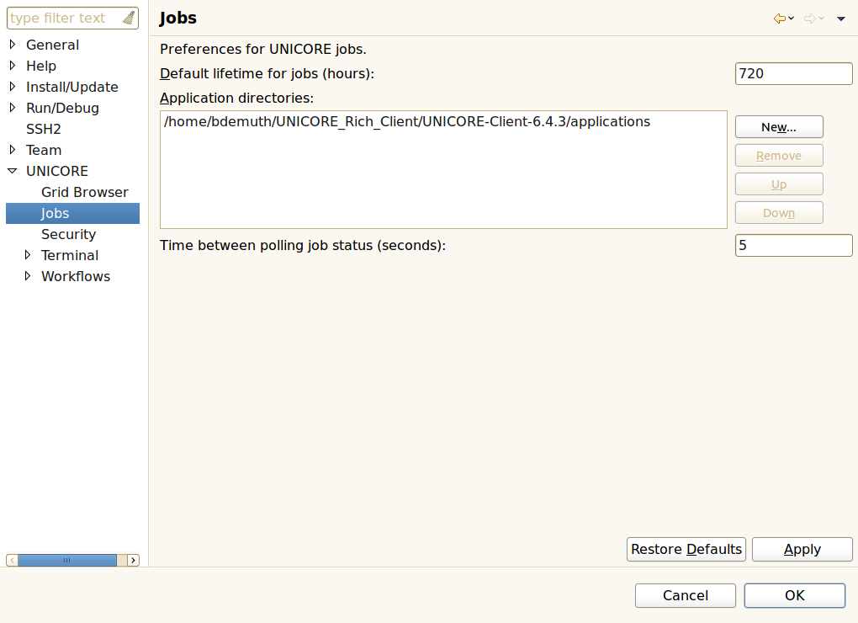Open the forward history dropdown arrow
The image size is (858, 623).
pyautogui.click(x=821, y=19)
